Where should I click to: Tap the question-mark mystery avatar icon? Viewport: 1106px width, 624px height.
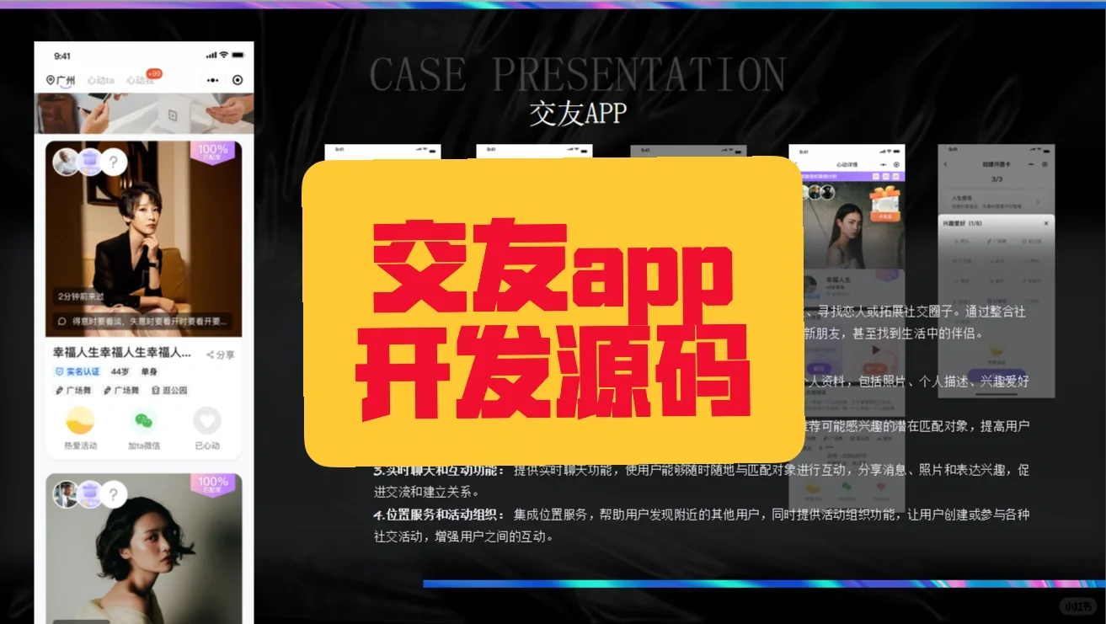(x=113, y=162)
